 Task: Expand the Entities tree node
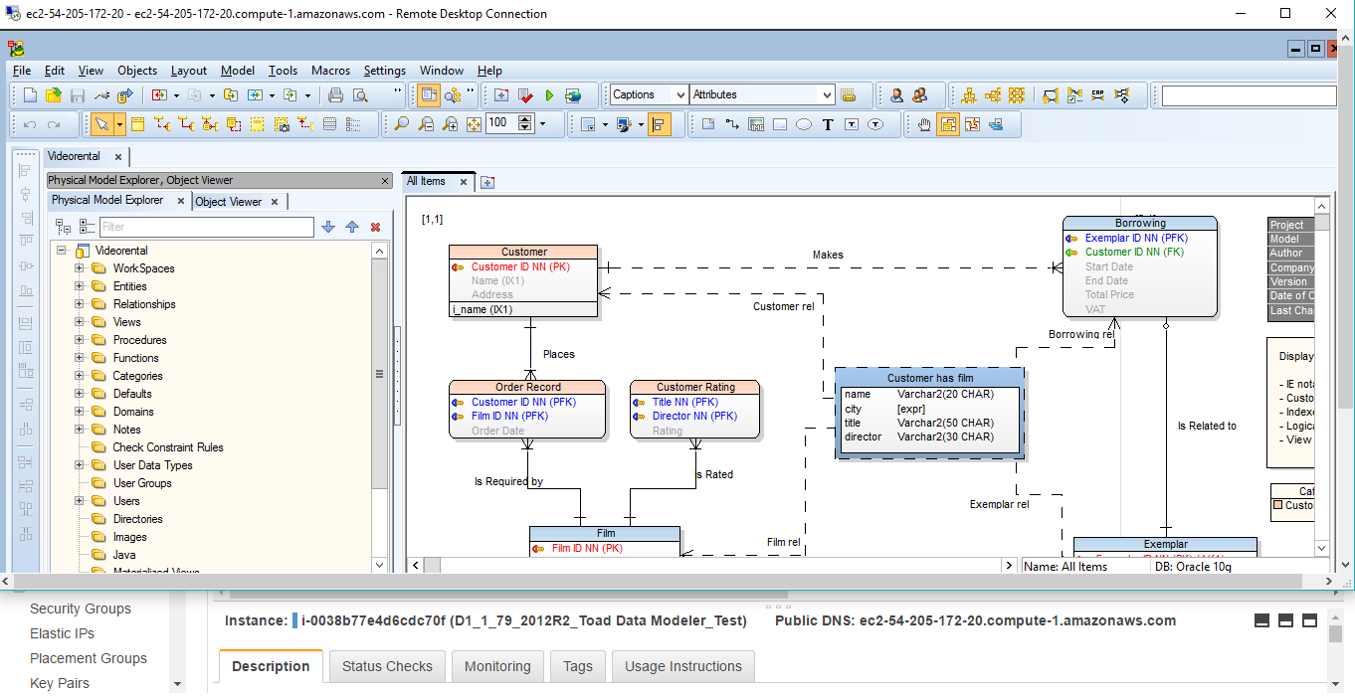[80, 286]
